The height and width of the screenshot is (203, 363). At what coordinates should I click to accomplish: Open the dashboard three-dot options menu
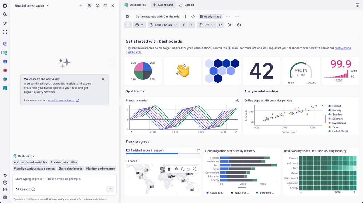tap(185, 17)
